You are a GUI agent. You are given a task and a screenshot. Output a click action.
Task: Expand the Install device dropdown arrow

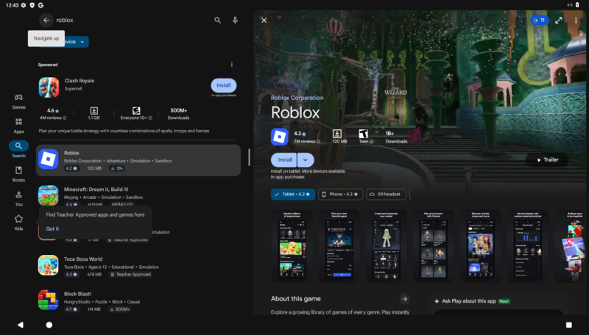(306, 160)
